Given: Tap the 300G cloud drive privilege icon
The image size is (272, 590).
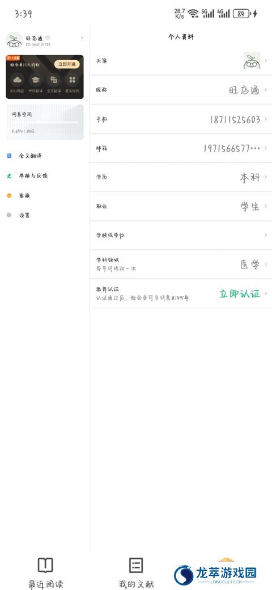Looking at the screenshot, I should [x=17, y=79].
